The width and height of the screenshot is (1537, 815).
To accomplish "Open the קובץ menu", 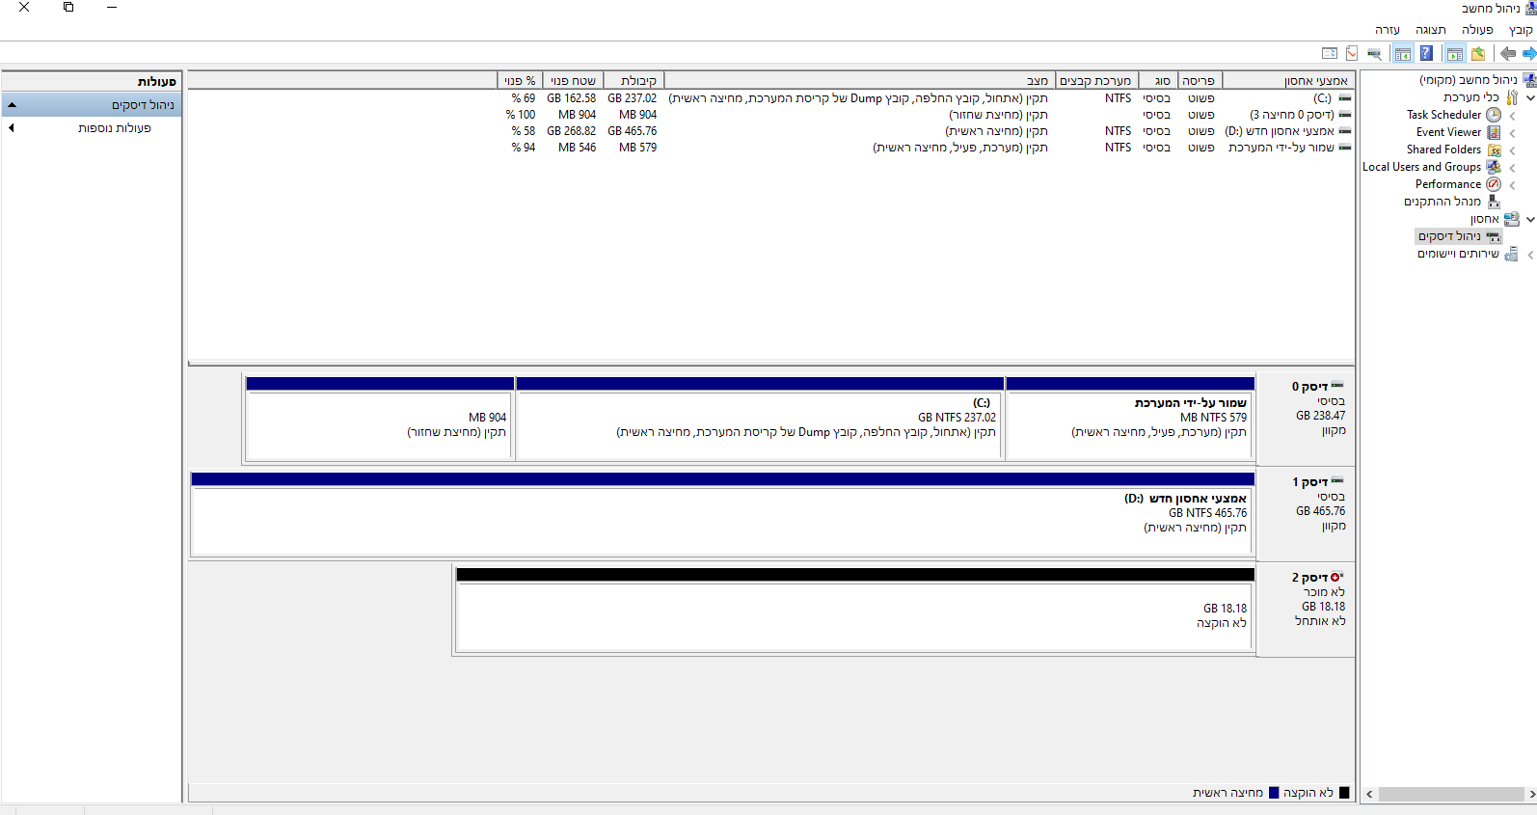I will tap(1521, 30).
